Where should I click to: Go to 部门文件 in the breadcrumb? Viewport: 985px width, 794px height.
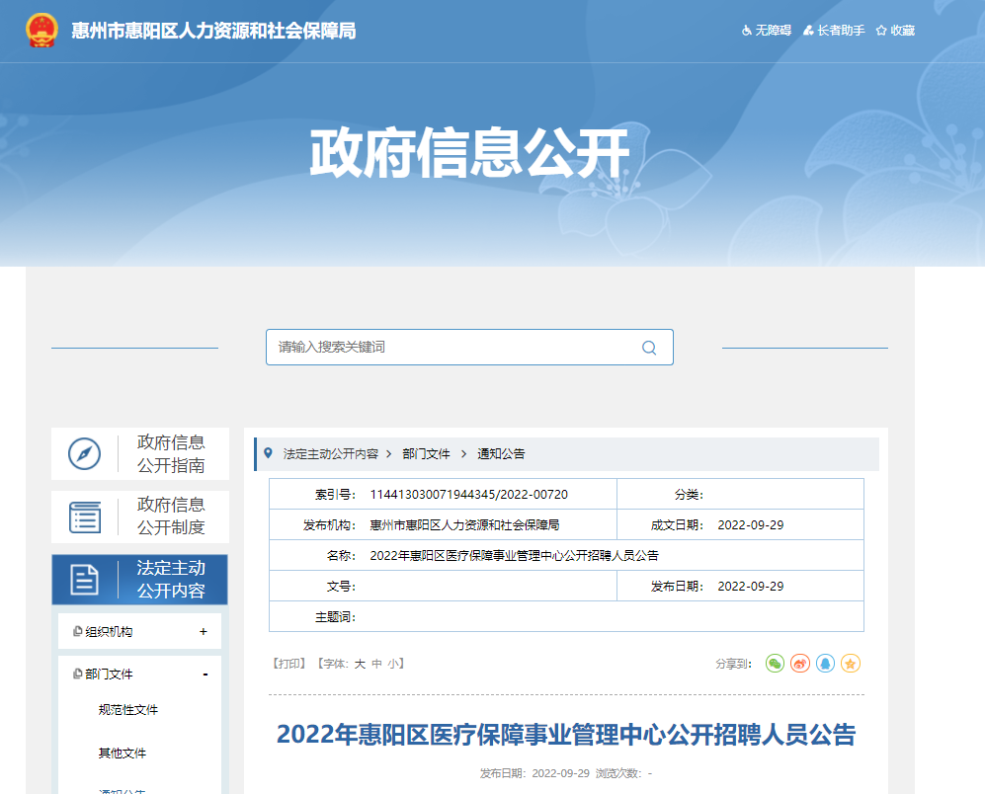tap(426, 454)
